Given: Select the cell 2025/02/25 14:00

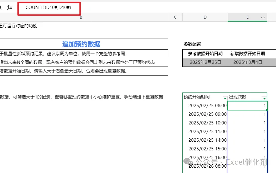Looking at the screenshot, I should coord(205,140).
